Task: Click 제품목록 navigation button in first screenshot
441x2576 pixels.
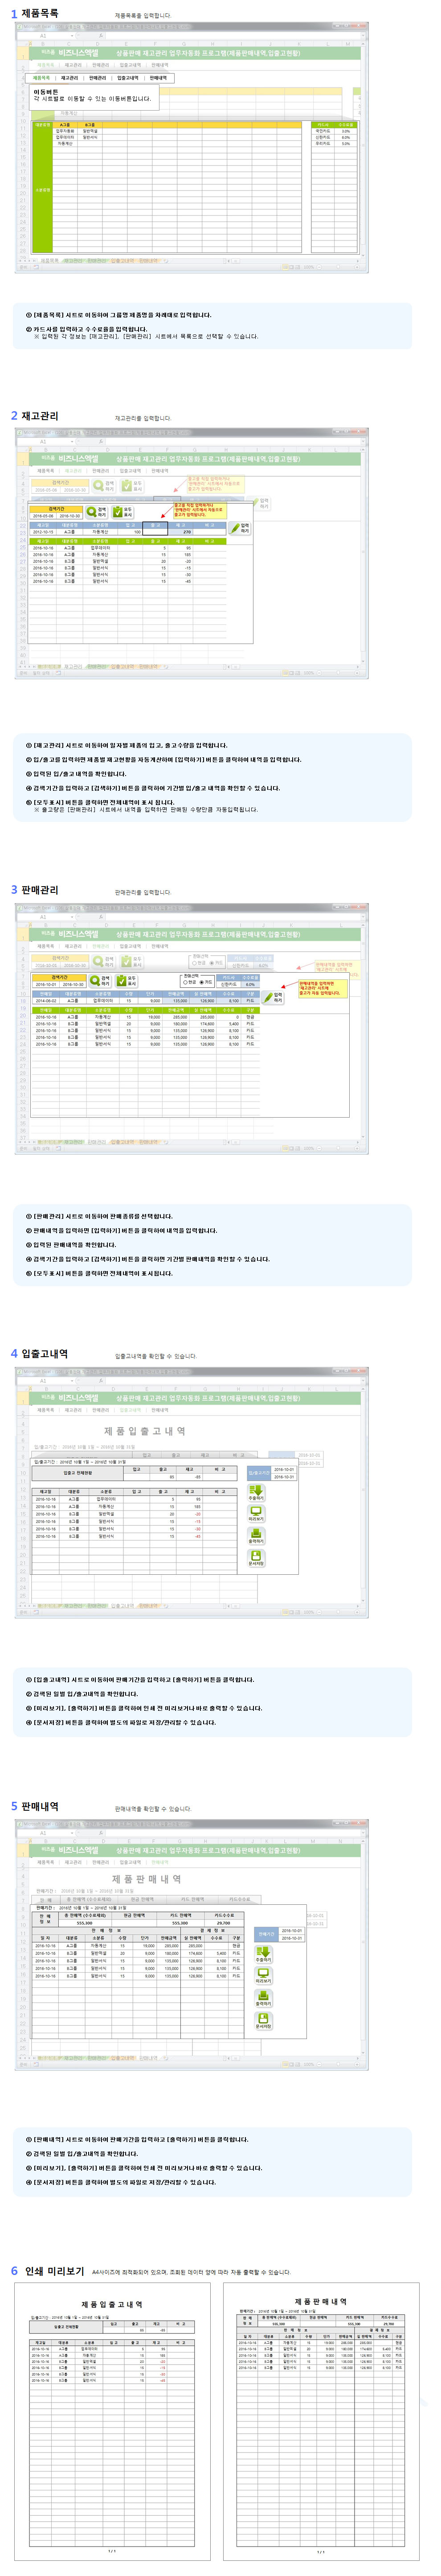Action: coord(42,77)
